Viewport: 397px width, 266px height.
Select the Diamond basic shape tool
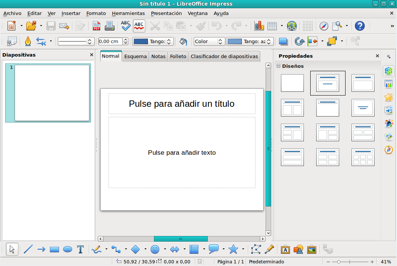136,249
